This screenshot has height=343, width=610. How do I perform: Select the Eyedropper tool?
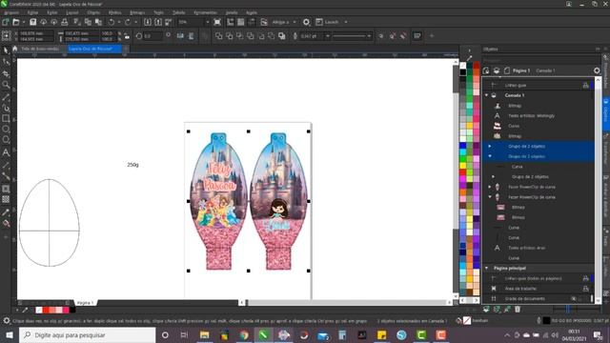6,212
